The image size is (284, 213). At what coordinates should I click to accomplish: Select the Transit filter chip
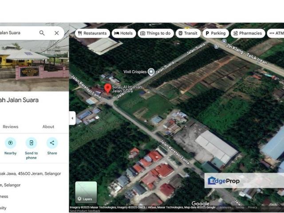pos(188,33)
